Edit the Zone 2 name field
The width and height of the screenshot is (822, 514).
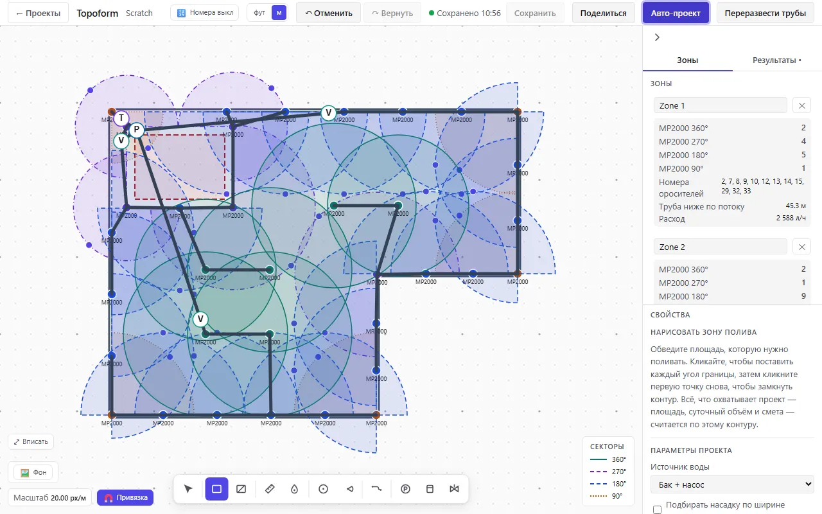tap(720, 247)
